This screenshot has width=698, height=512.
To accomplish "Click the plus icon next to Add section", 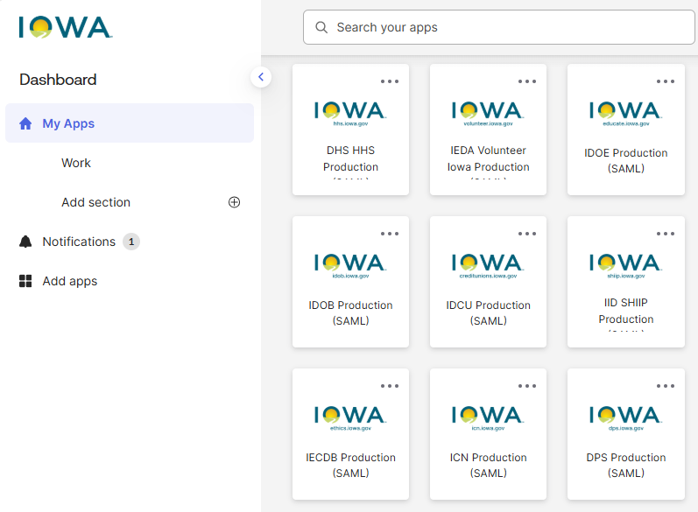I will tap(234, 202).
